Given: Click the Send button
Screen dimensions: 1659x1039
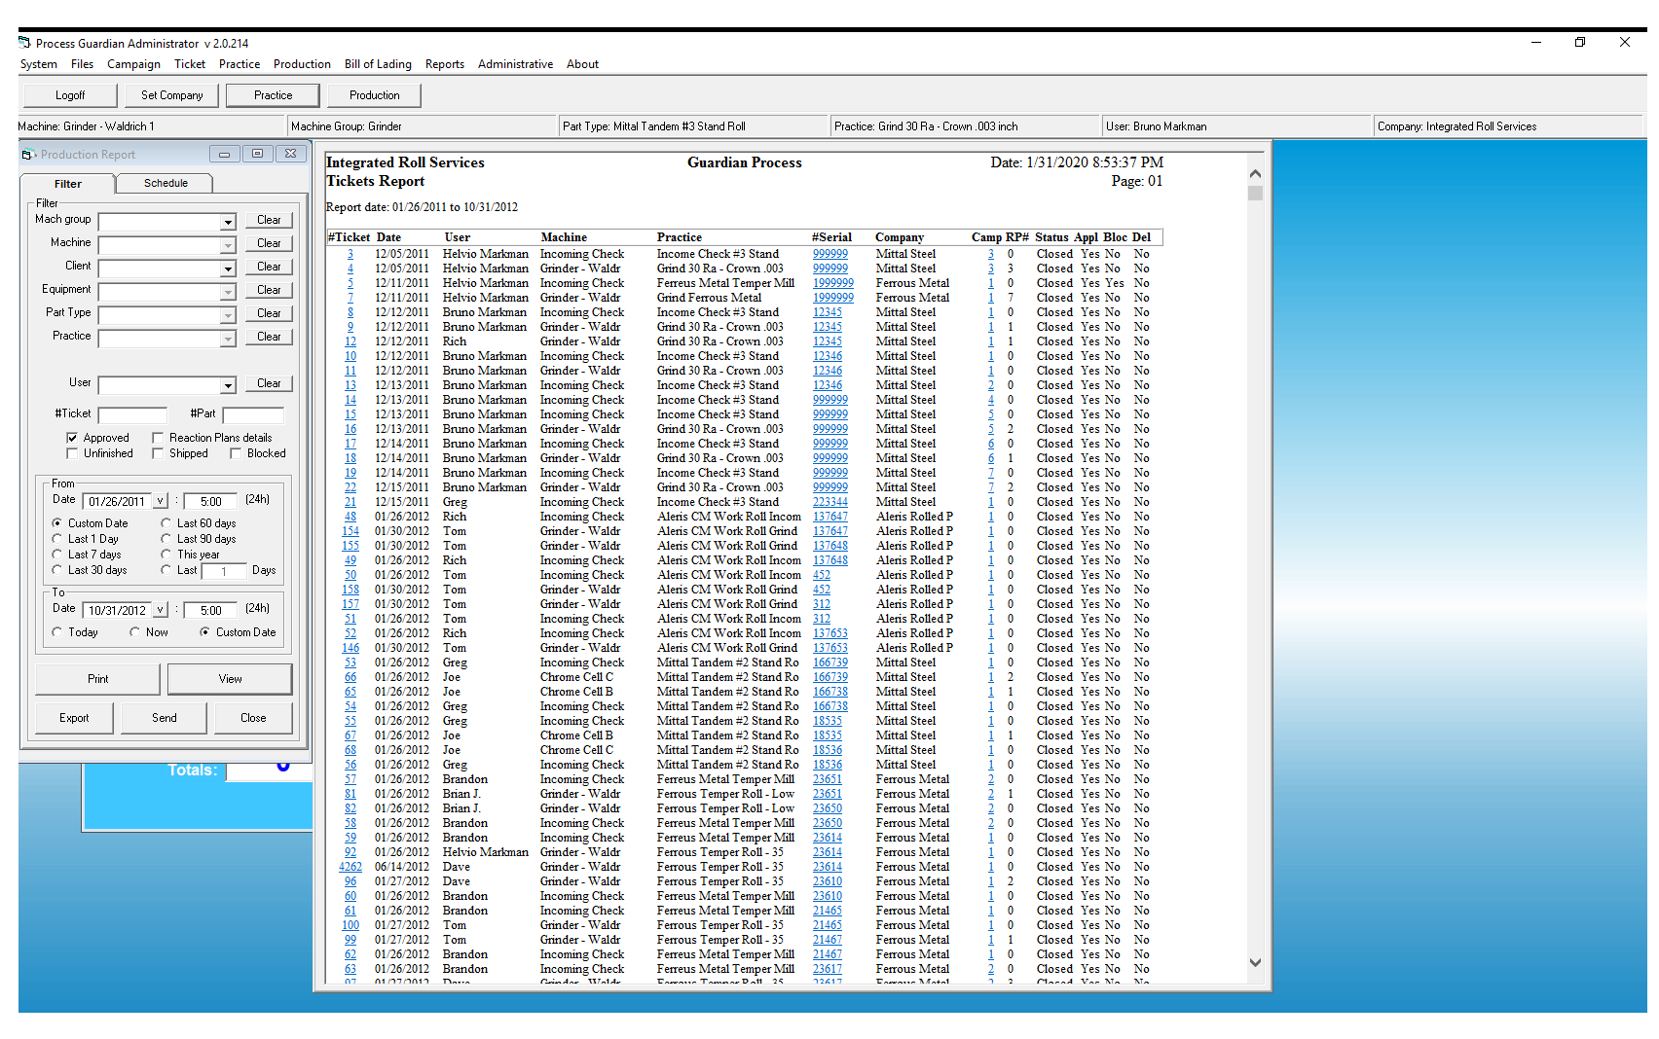Looking at the screenshot, I should (165, 718).
